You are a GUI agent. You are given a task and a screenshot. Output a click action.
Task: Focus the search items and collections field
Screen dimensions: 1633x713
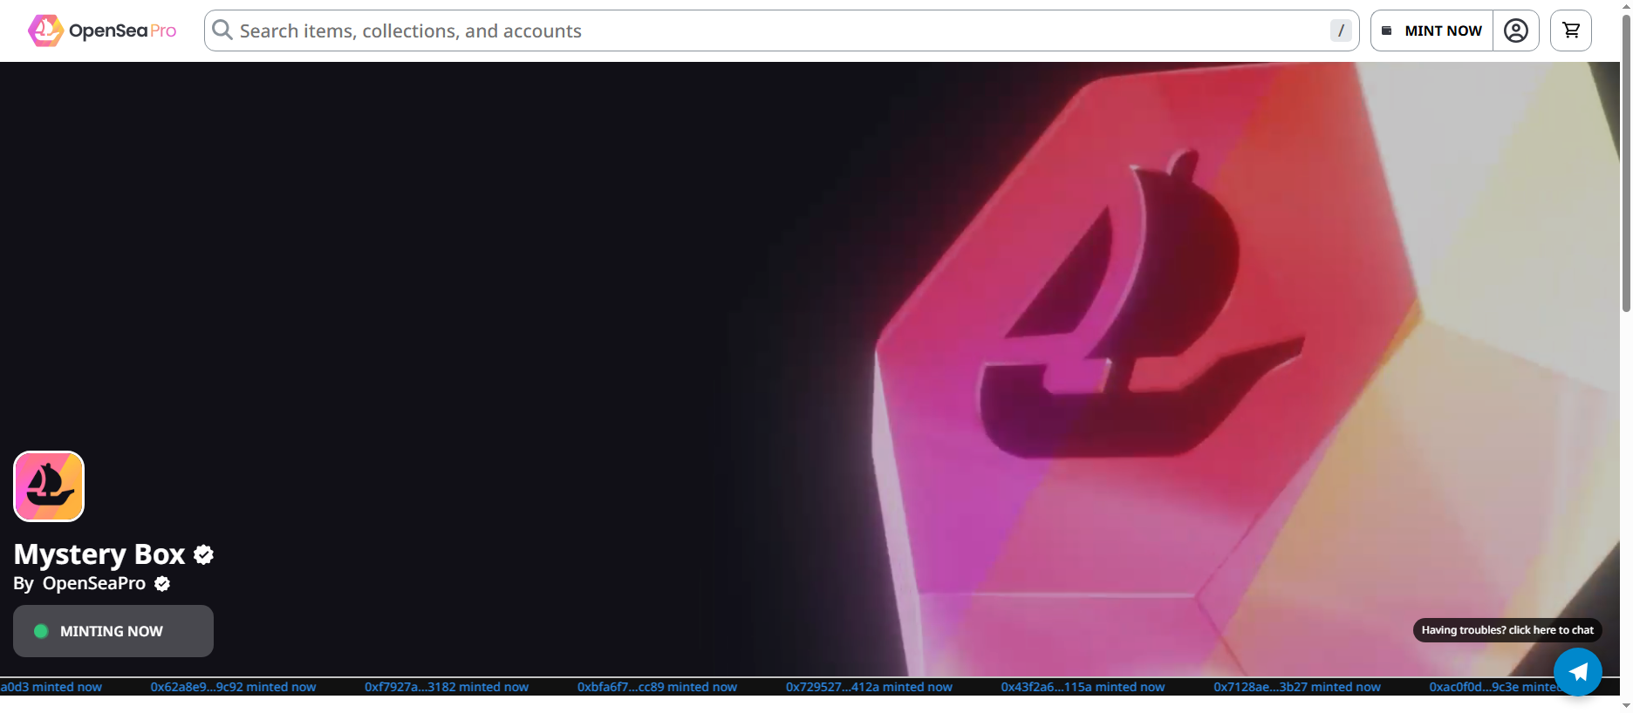782,31
